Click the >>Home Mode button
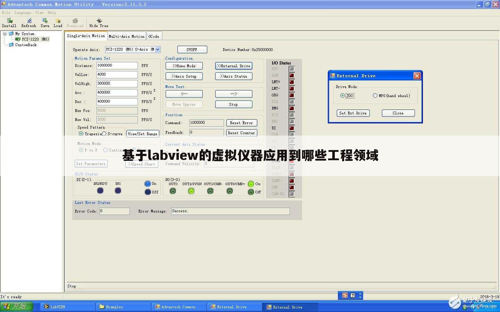This screenshot has height=312, width=500. pyautogui.click(x=184, y=66)
